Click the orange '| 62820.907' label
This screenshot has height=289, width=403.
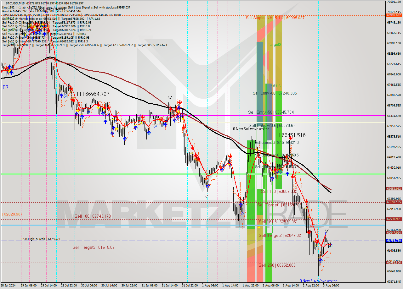tap(12, 214)
